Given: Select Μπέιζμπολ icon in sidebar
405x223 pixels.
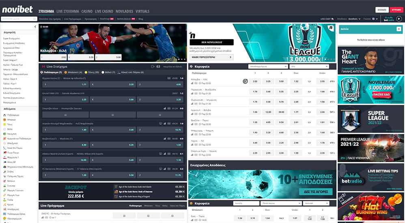Looking at the screenshot, I should [x=4, y=143].
